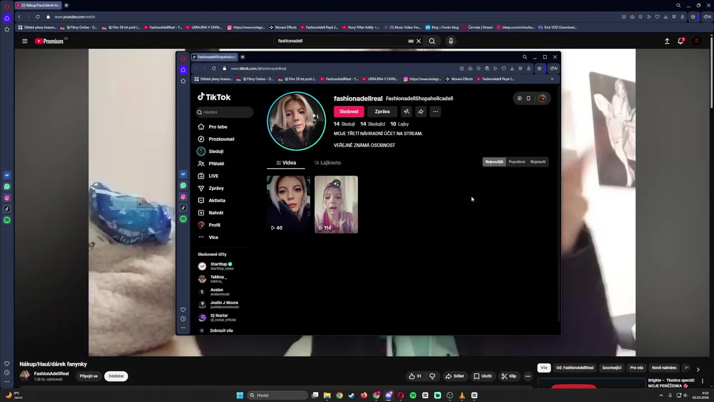This screenshot has height=402, width=714.
Task: Open more actions menu beside Klip
Action: [528, 376]
